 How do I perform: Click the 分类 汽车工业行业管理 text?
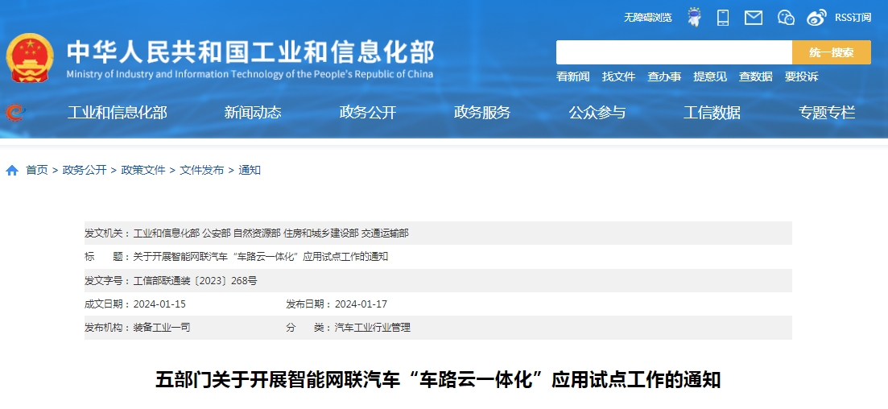pyautogui.click(x=372, y=328)
